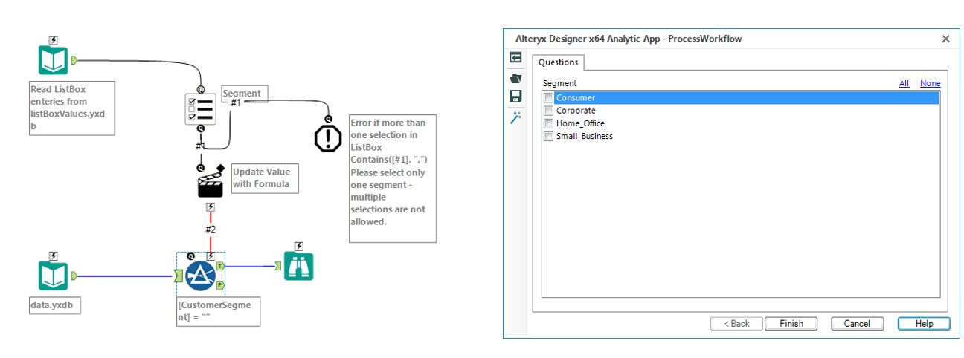Click the save icon in dialog sidebar
The image size is (964, 358).
pyautogui.click(x=515, y=96)
